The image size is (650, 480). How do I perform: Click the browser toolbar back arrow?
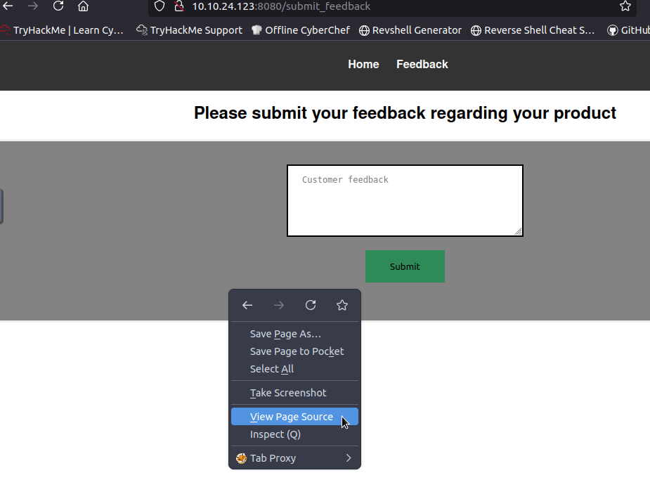click(x=8, y=6)
